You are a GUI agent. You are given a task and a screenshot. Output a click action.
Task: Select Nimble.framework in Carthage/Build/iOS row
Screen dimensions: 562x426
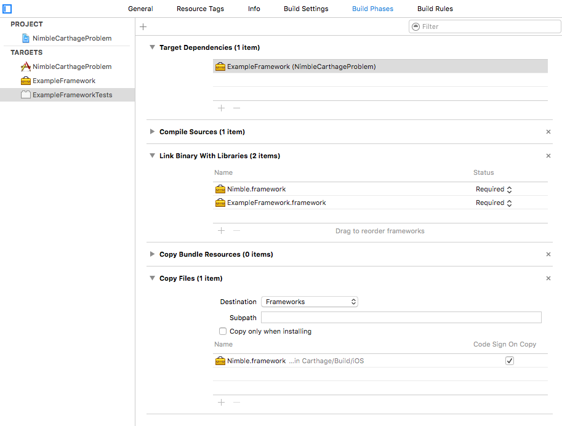[380, 361]
